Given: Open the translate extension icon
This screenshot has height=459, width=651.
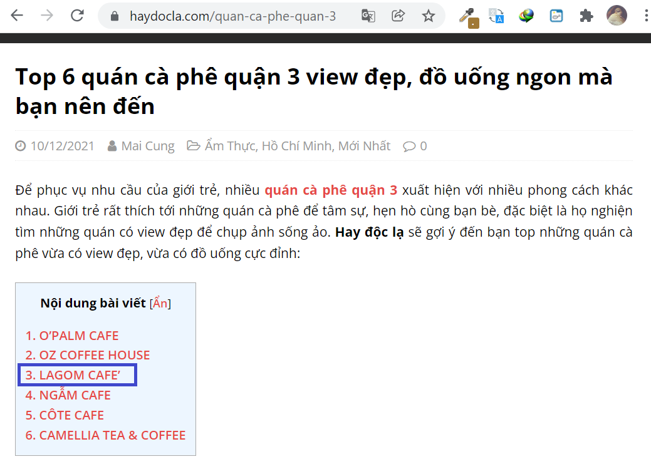Looking at the screenshot, I should coord(497,16).
